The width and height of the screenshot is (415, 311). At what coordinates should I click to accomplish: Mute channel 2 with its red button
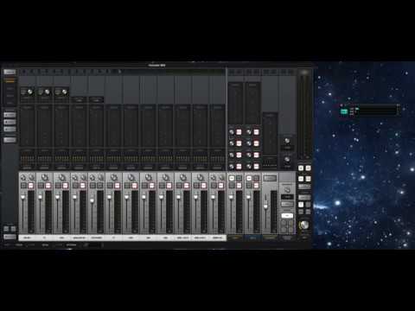coord(48,186)
